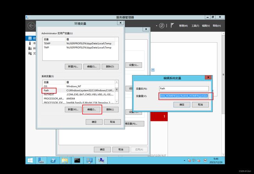This screenshot has height=174, width=254.
Task: Click the Server Manager back arrow
Action: click(31, 26)
